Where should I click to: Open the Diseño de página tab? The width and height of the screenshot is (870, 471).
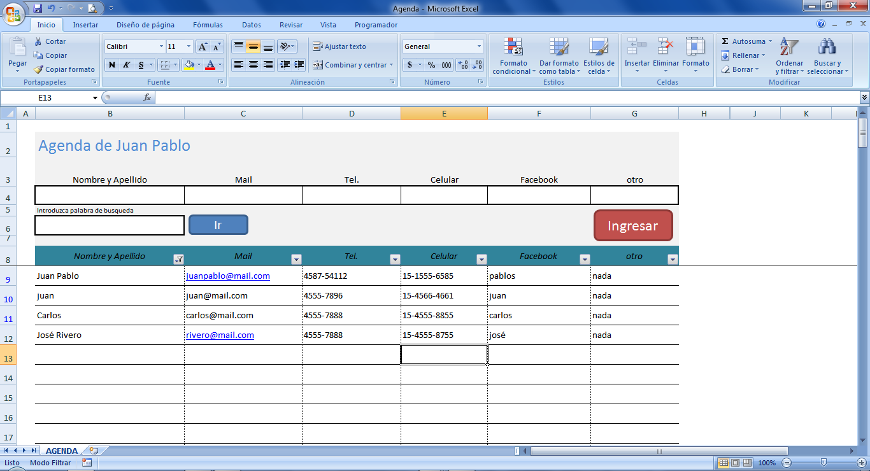coord(145,25)
